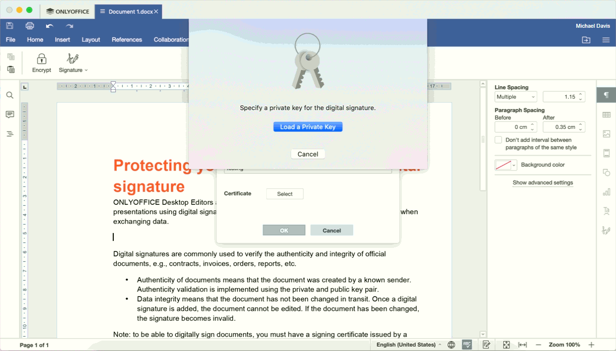This screenshot has height=351, width=616.
Task: Toggle spell checking in the status bar
Action: tap(466, 344)
